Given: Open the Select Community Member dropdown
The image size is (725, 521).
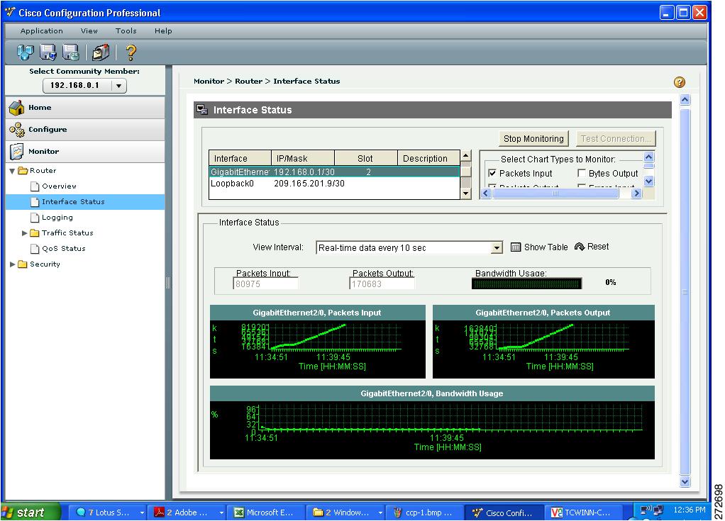Looking at the screenshot, I should click(x=84, y=86).
